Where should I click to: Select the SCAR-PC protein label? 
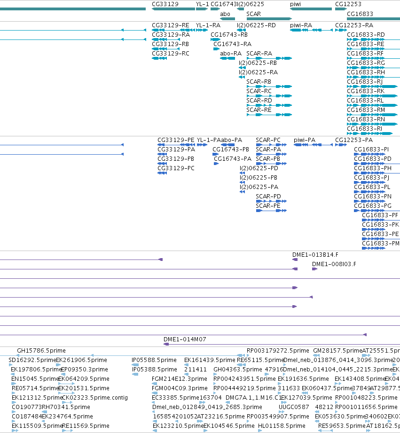[x=268, y=140]
